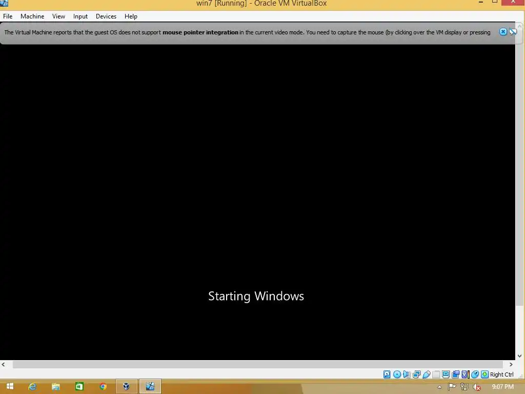Click the network tray icon
525x394 pixels.
pyautogui.click(x=465, y=387)
